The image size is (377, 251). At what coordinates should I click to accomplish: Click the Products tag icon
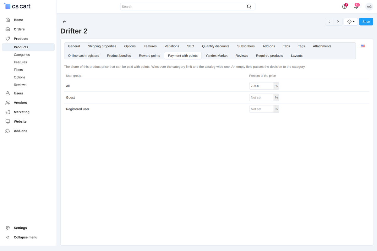tap(8, 39)
